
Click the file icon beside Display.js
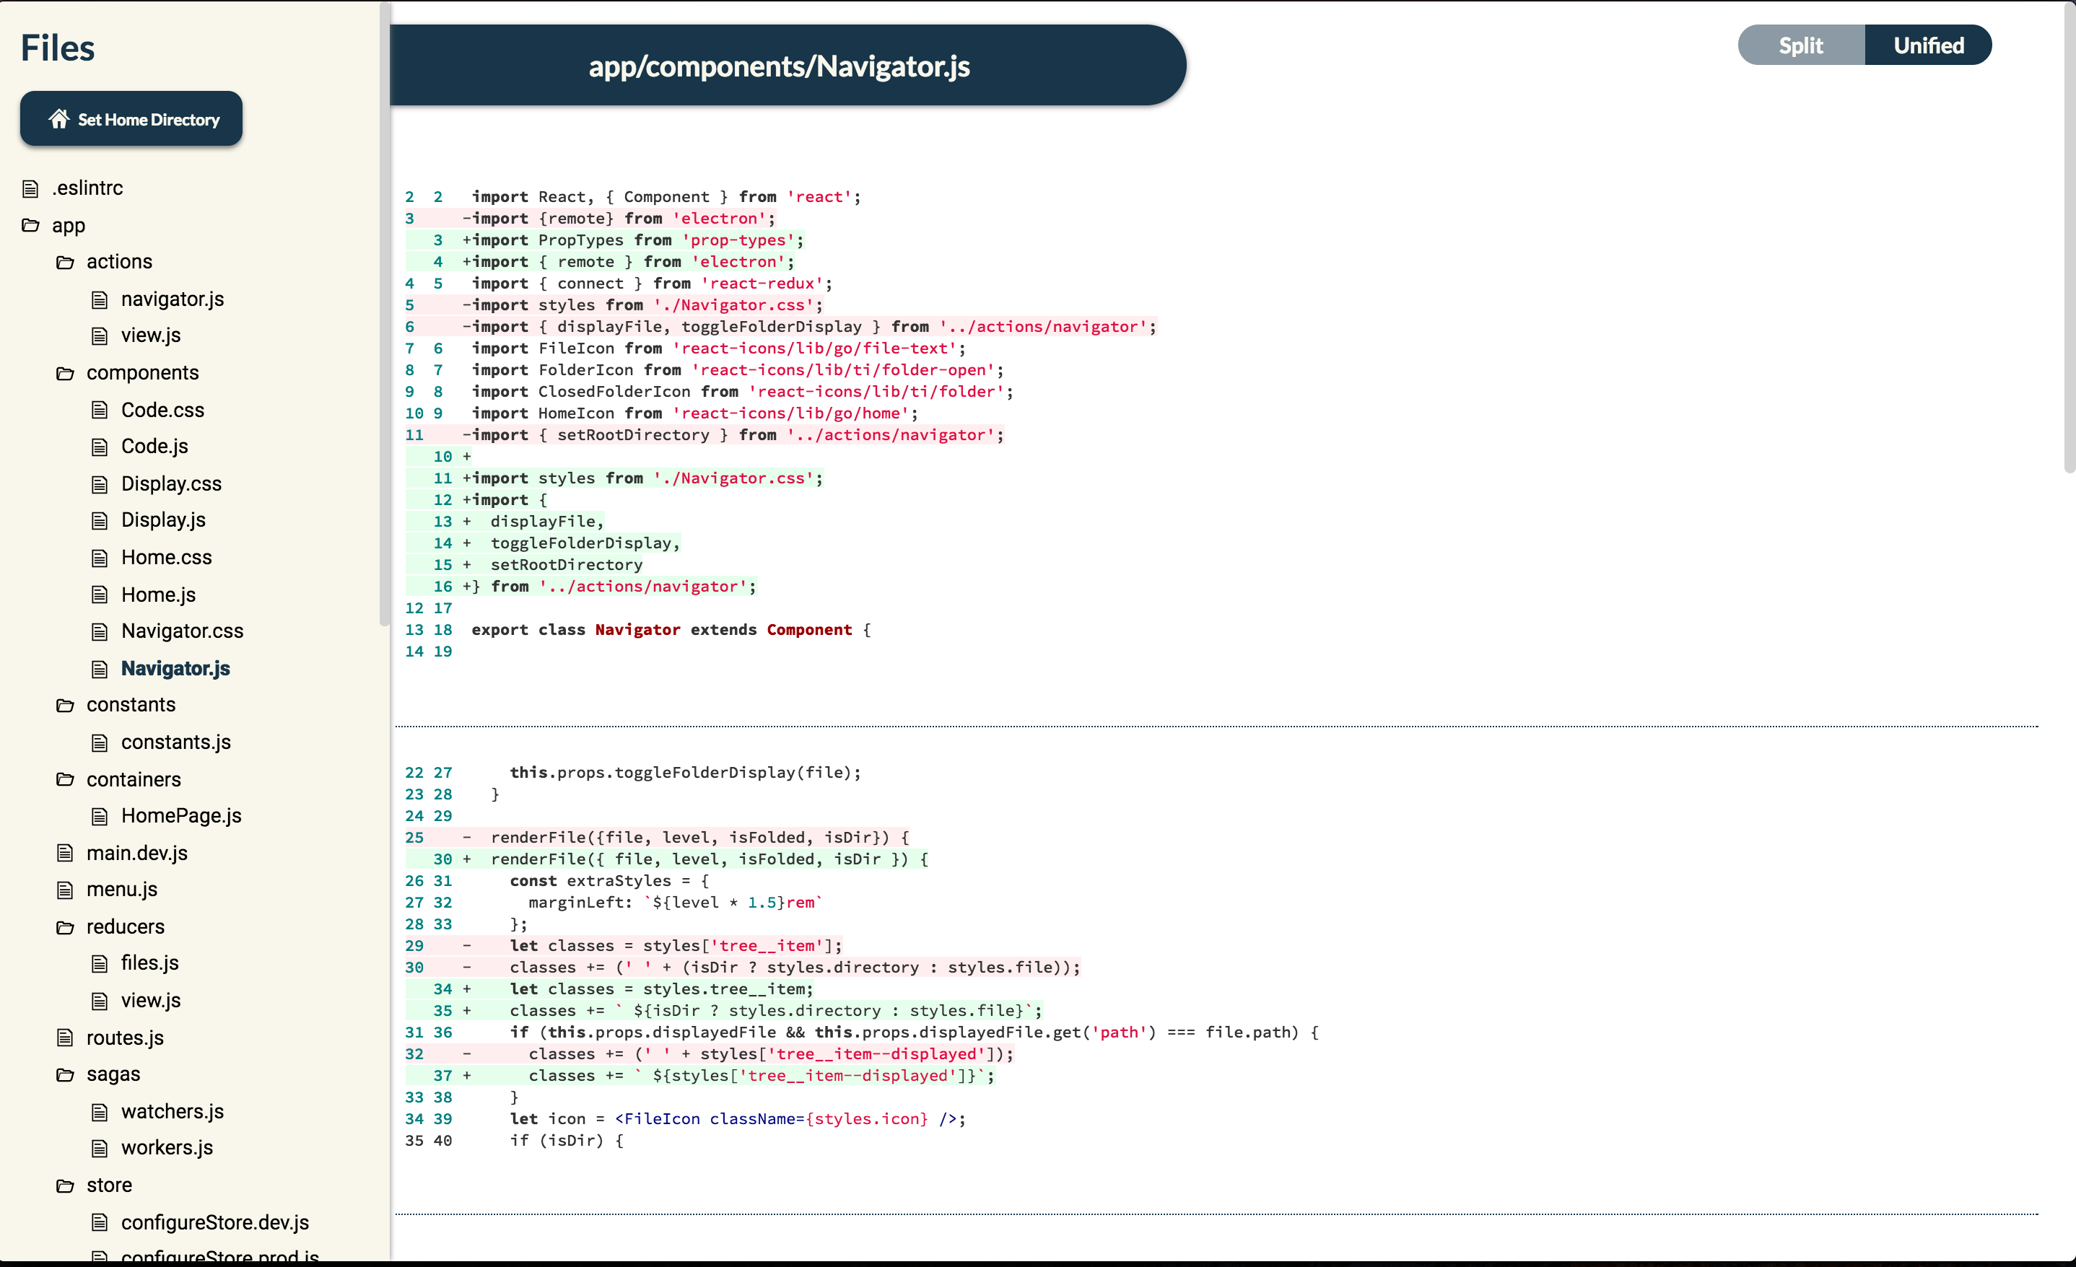click(100, 521)
